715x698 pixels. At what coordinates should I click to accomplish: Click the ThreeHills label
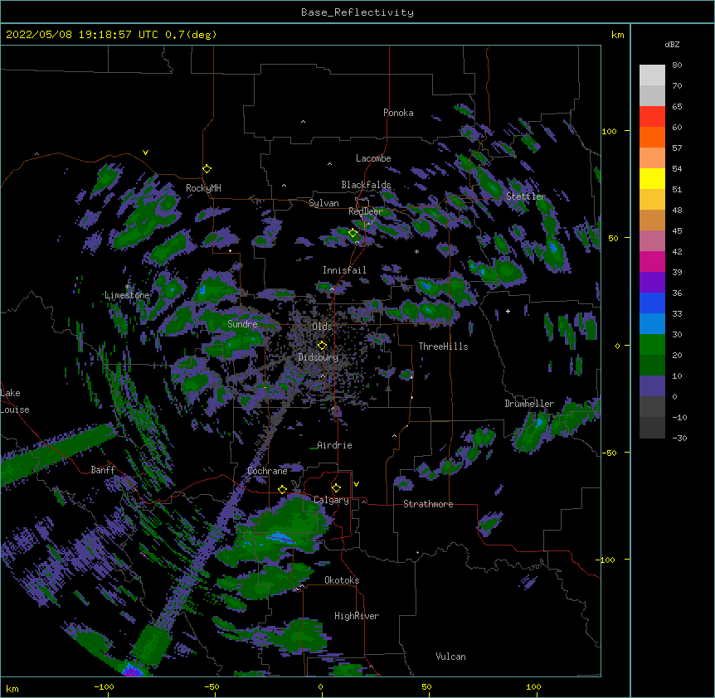443,347
